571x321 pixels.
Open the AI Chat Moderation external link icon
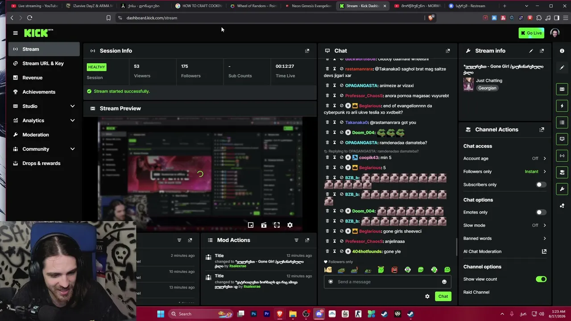pos(544,251)
